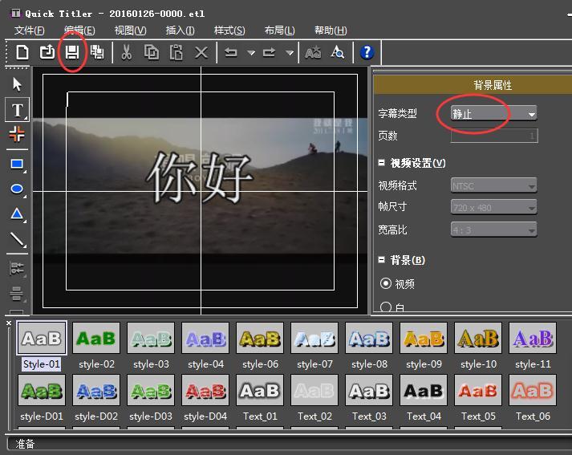572x455 pixels.
Task: Select the rectangle shape tool
Action: pos(17,165)
